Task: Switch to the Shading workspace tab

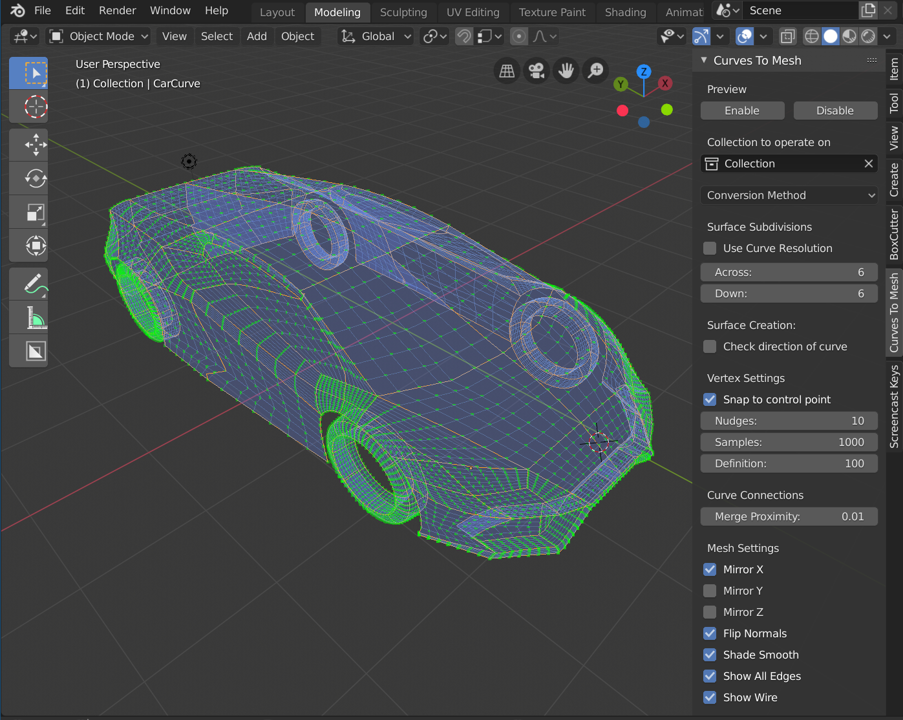Action: pos(624,12)
